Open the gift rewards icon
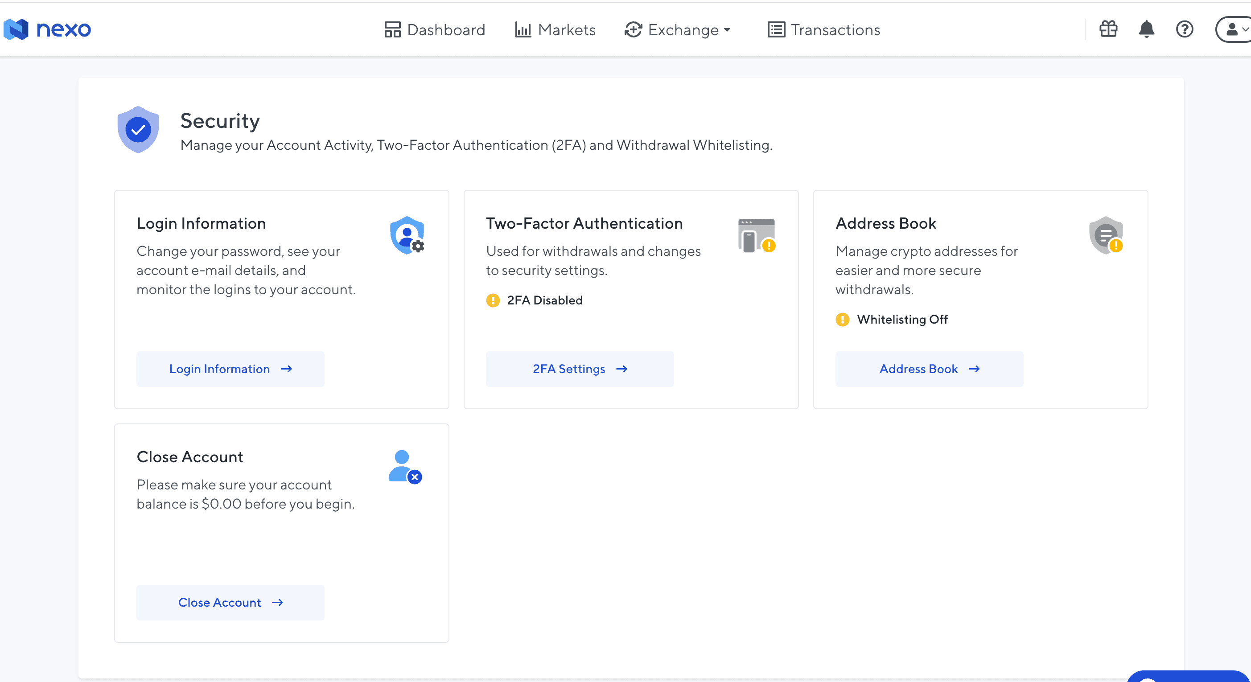The height and width of the screenshot is (682, 1251). coord(1108,29)
